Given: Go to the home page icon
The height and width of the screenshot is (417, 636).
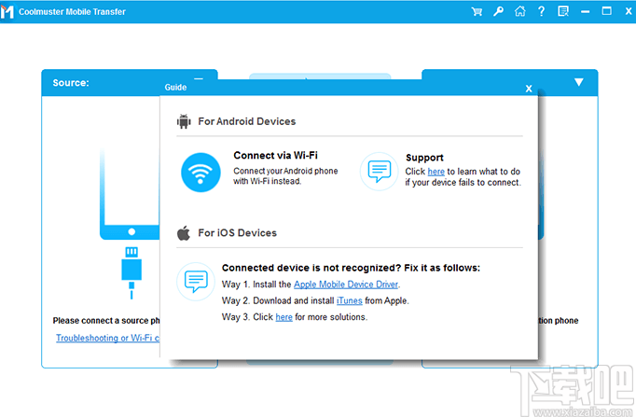Looking at the screenshot, I should (x=520, y=11).
